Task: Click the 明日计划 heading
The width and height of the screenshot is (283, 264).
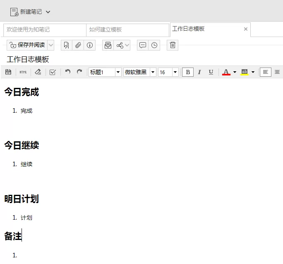Action: [22, 199]
